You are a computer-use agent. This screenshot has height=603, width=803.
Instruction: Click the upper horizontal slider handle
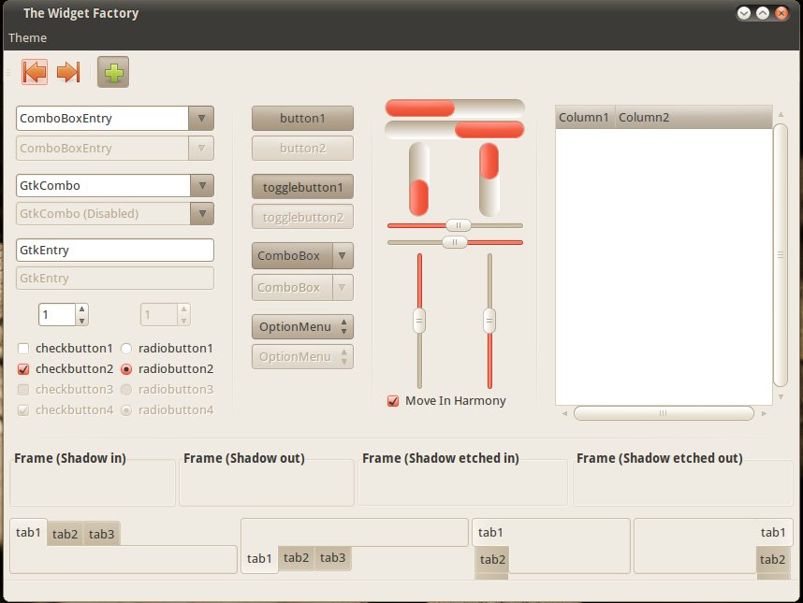pos(459,225)
